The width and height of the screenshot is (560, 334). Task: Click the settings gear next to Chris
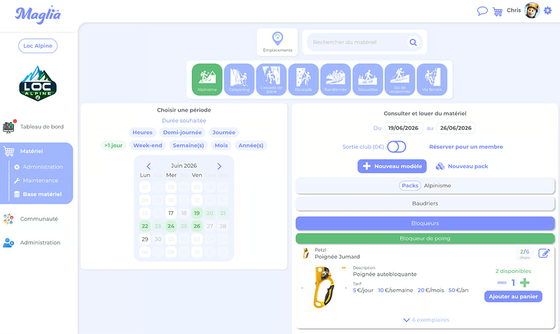point(547,11)
